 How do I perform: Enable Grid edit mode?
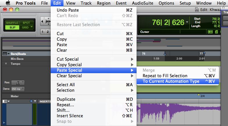click(25, 27)
